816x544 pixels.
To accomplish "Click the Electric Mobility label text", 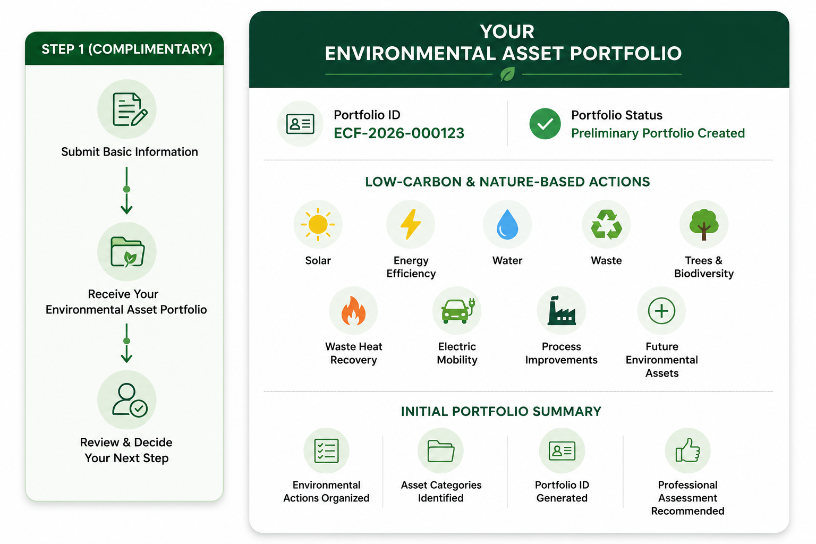I will (x=457, y=353).
